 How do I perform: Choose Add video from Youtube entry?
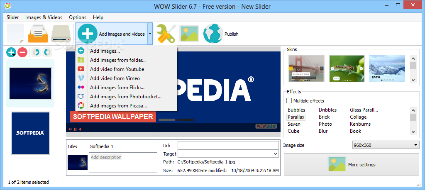126,69
